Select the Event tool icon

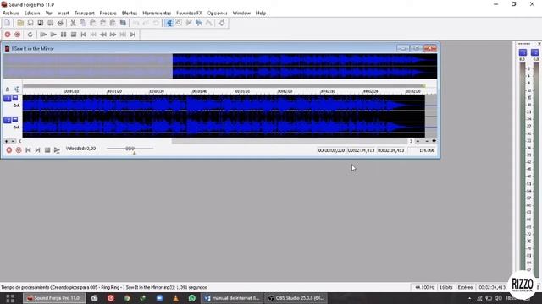coord(199,23)
